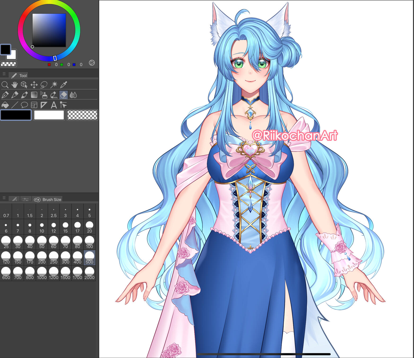Pick the Fill bucket tool
Image resolution: width=414 pixels, height=358 pixels.
pos(5,105)
